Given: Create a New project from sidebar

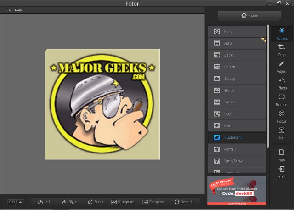Looking at the screenshot, I should point(282,155).
